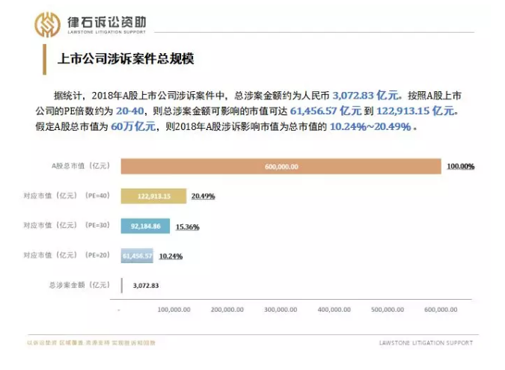The image size is (505, 370).
Task: Select highlighted 10.24%~20.49% text in paragraph
Action: point(370,126)
